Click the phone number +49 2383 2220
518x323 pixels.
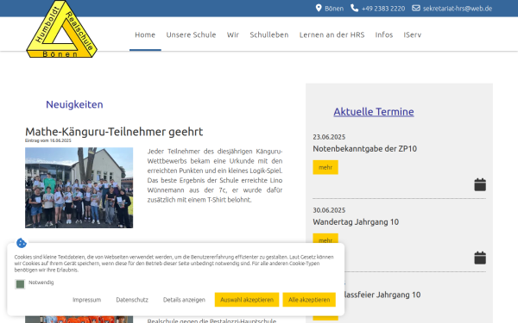pyautogui.click(x=383, y=9)
